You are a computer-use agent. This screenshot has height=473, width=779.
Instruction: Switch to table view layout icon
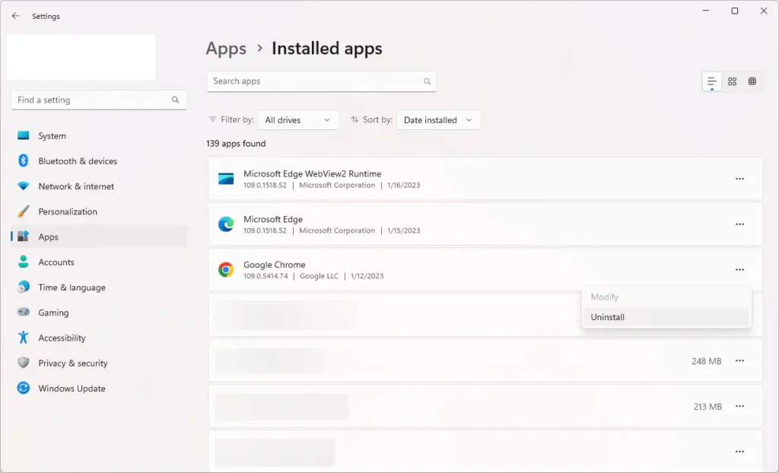[752, 81]
